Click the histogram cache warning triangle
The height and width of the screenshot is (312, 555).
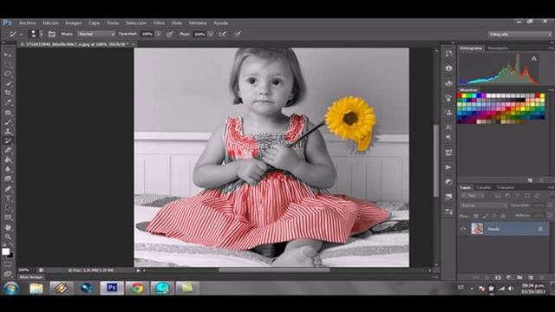[534, 58]
